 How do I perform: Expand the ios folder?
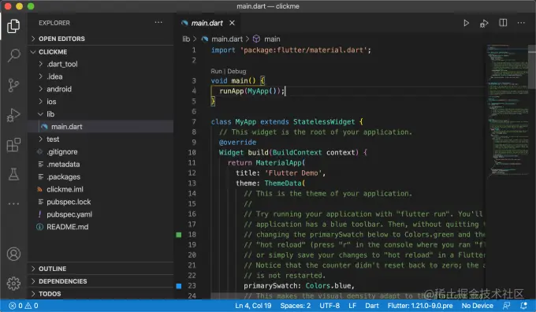(x=101, y=102)
